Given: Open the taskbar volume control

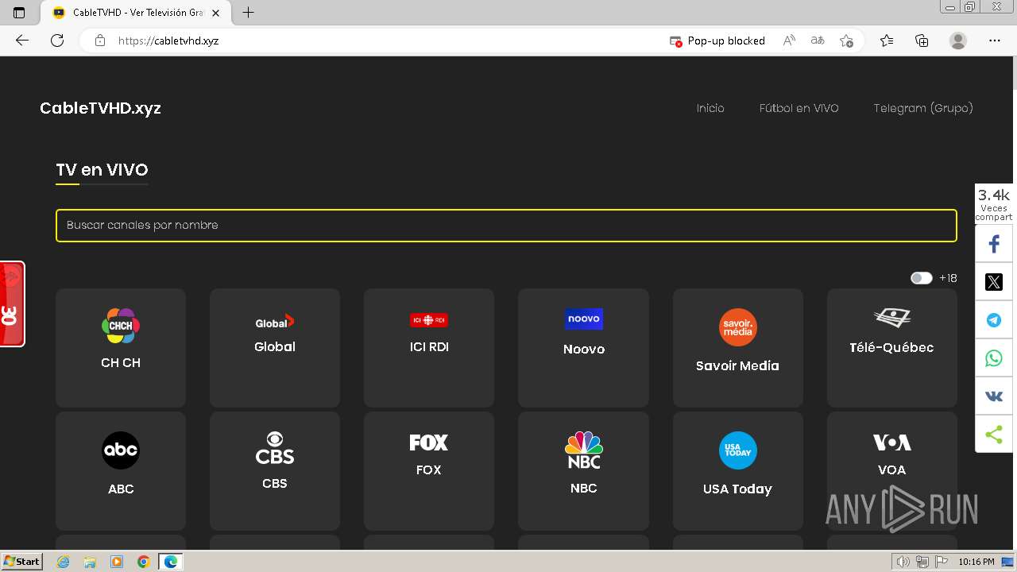Looking at the screenshot, I should tap(904, 562).
